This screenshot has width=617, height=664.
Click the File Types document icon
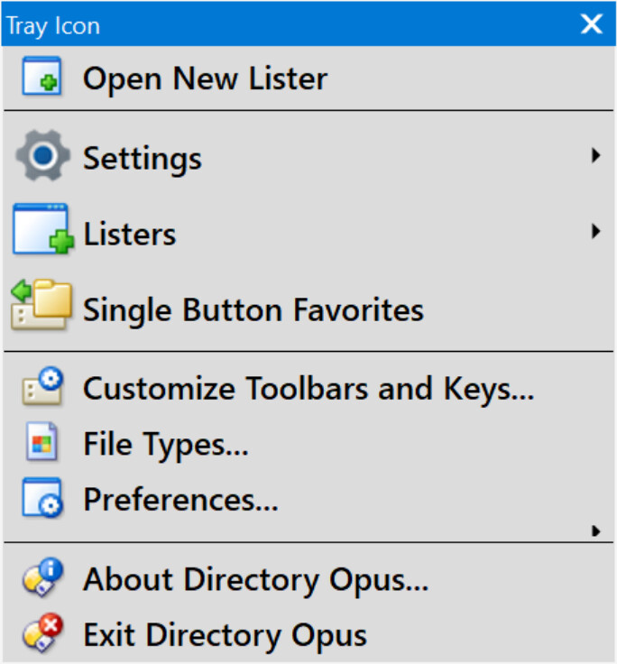pyautogui.click(x=41, y=444)
